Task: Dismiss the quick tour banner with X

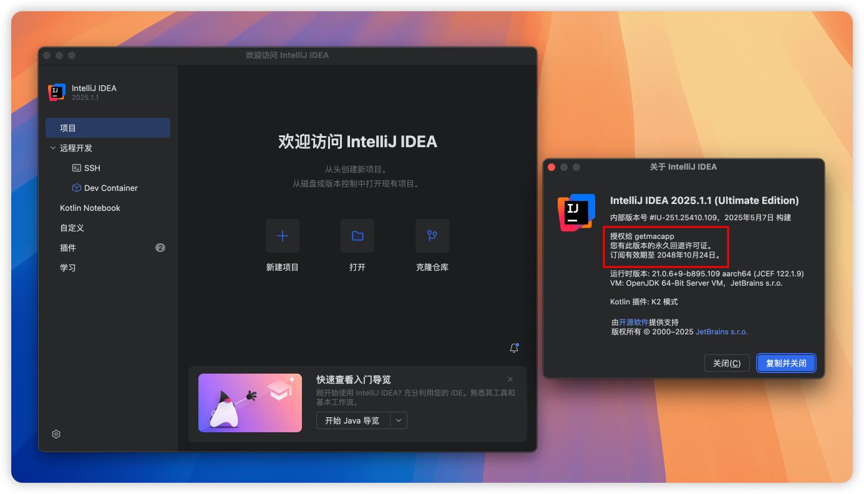Action: pos(510,379)
